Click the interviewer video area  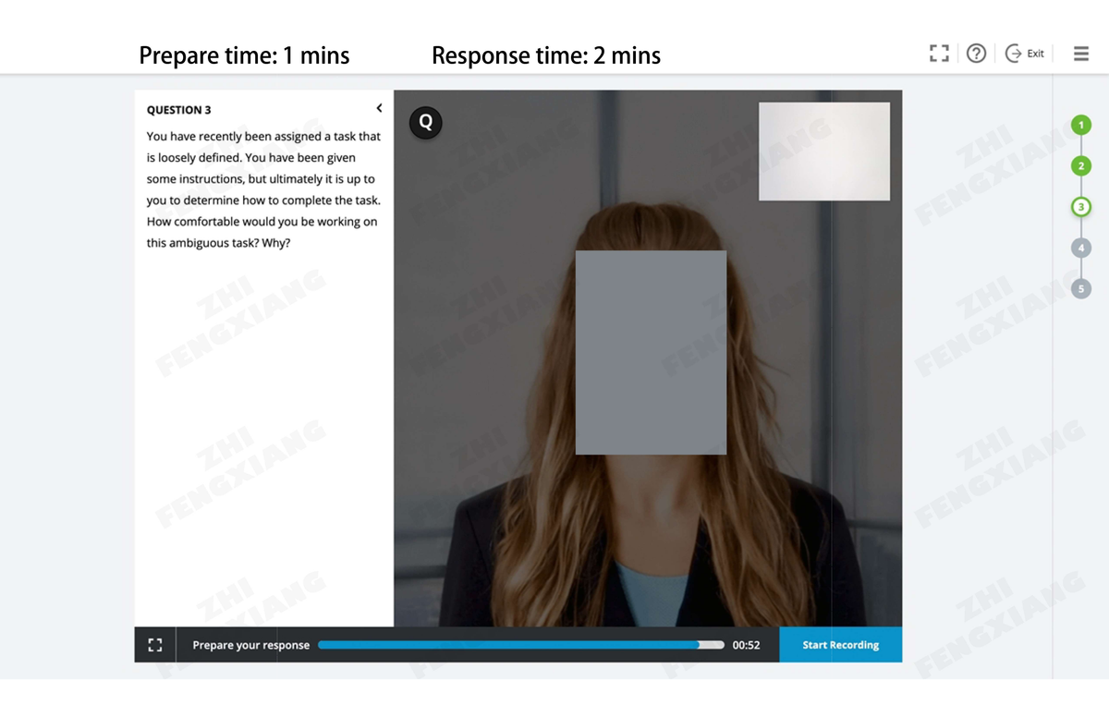648,358
